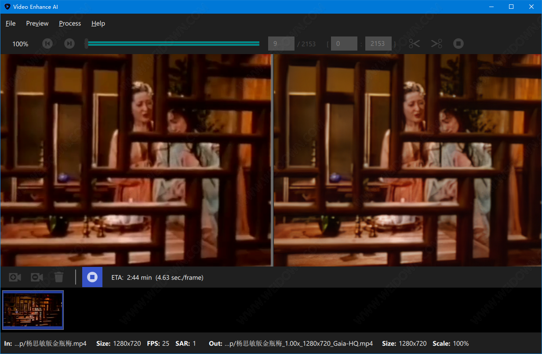Click the trim start frame field showing 0
542x354 pixels.
(x=344, y=44)
